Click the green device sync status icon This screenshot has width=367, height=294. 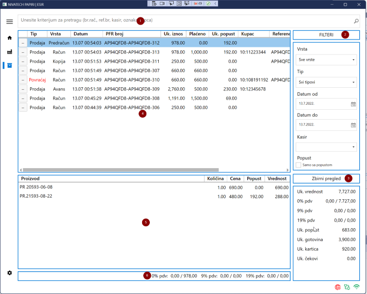tap(347, 287)
